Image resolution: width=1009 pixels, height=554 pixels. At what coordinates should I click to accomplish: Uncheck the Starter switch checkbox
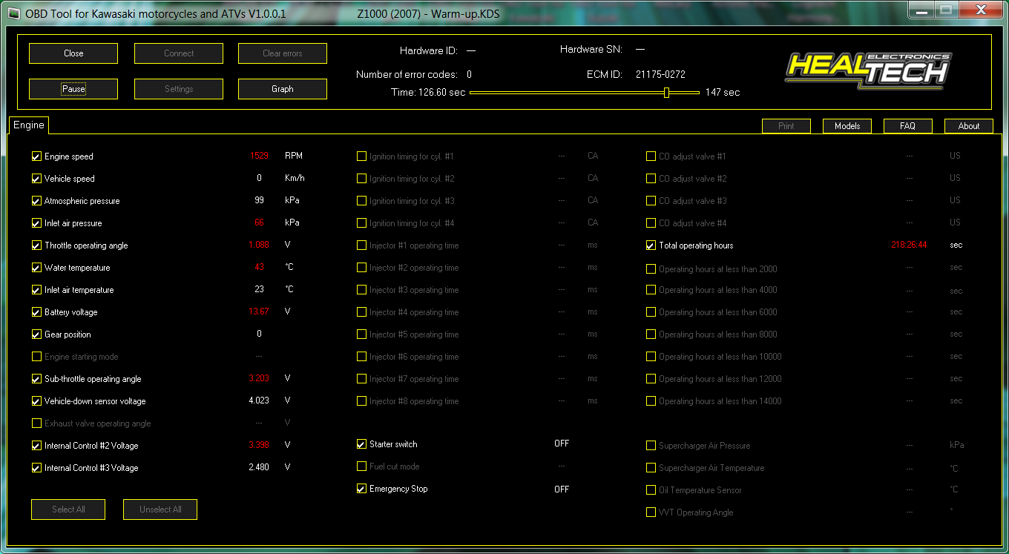361,444
